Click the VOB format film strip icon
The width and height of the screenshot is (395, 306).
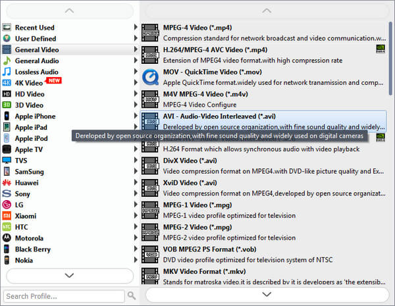(x=150, y=255)
